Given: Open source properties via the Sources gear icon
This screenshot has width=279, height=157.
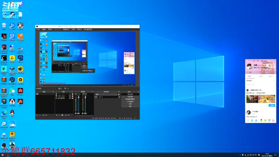Looking at the screenshot, I should click(62, 115).
